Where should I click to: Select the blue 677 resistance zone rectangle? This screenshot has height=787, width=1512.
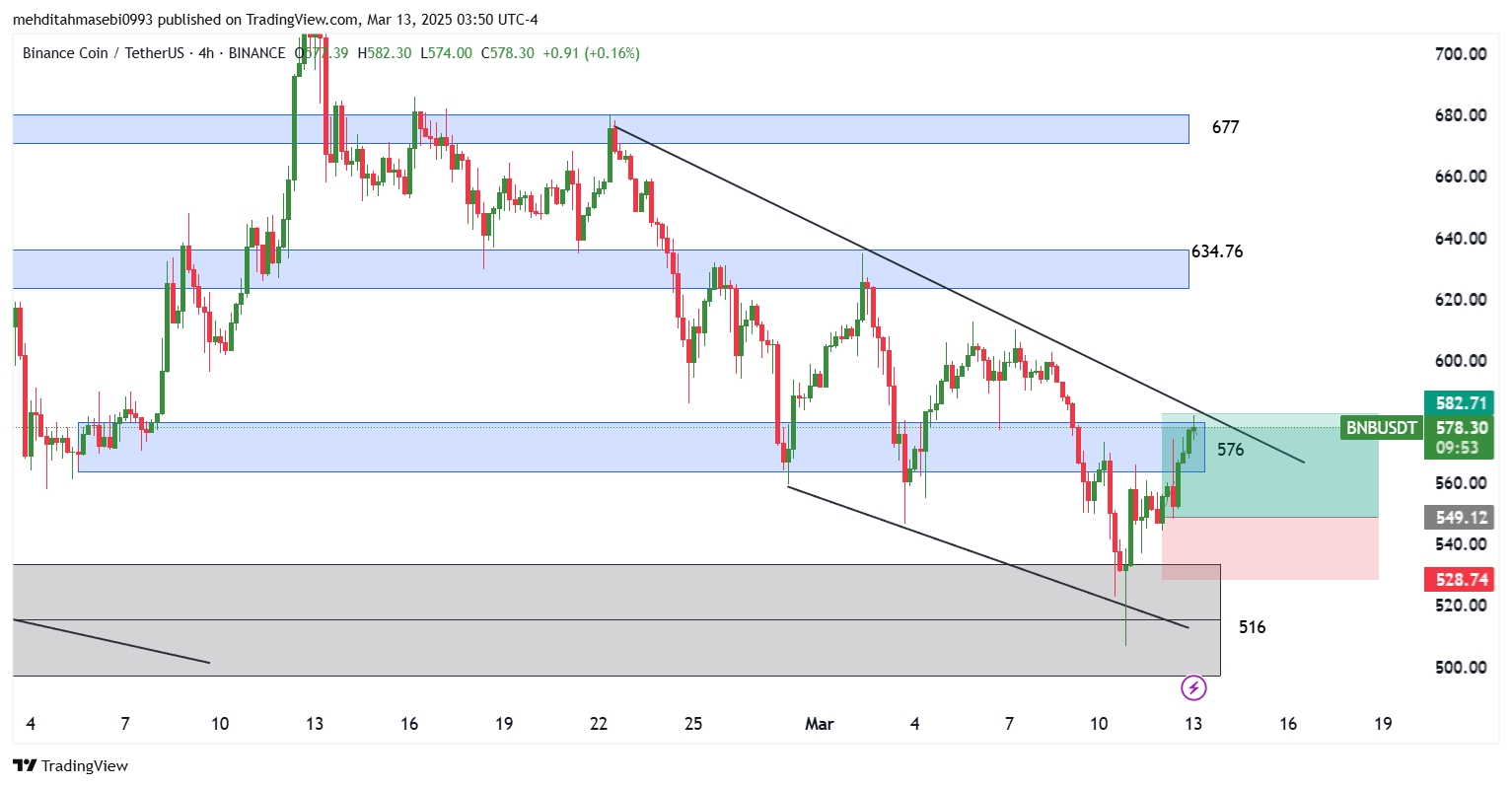coord(601,129)
